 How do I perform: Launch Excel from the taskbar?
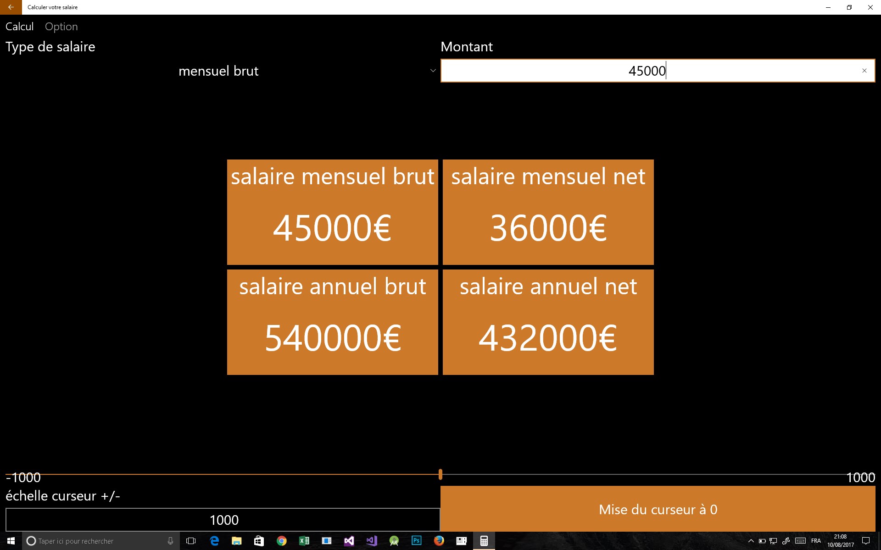tap(304, 541)
